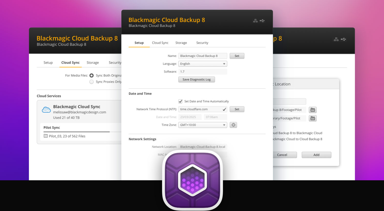Click the purple Cloud Backup app icon
Viewport: 384px width, 211px height.
click(192, 182)
